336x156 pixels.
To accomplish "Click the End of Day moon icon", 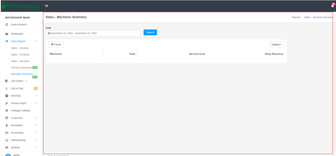I will point(7,88).
